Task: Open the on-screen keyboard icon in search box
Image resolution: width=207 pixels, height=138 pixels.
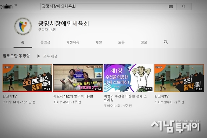Action: tap(171, 7)
